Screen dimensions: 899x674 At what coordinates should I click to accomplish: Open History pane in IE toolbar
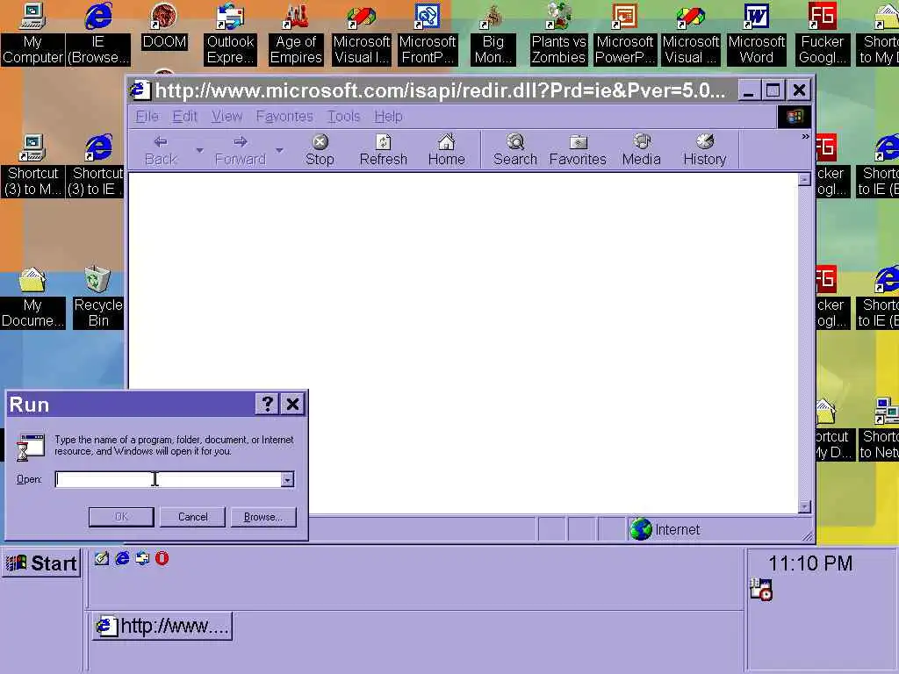click(x=705, y=151)
